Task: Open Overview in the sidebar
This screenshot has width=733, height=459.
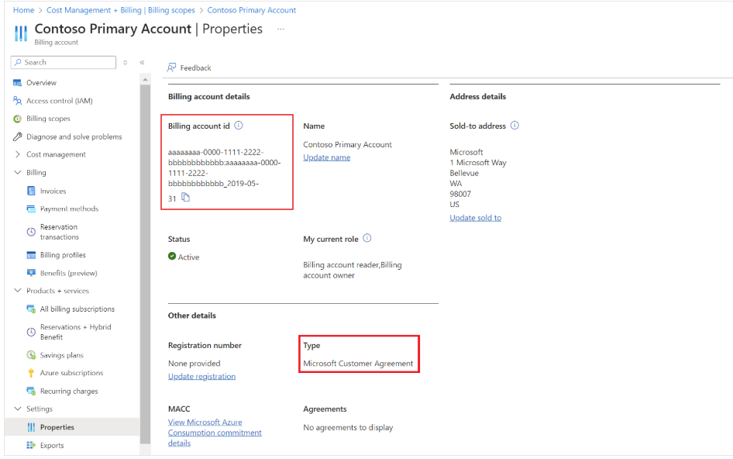Action: [41, 83]
